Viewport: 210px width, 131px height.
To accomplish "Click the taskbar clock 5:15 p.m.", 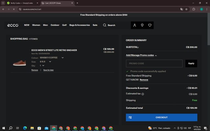I will [x=197, y=128].
